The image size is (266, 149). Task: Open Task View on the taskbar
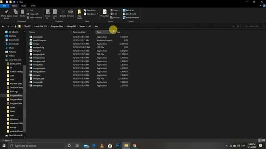77,146
